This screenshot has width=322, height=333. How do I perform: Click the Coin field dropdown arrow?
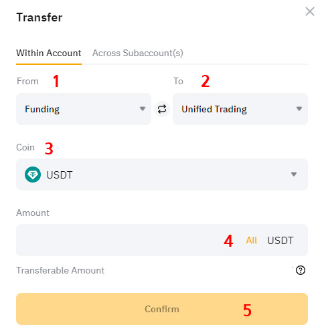[x=294, y=175]
